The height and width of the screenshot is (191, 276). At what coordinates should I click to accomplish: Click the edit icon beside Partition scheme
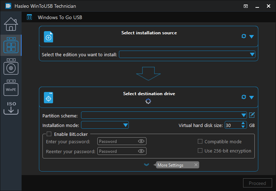point(252,115)
